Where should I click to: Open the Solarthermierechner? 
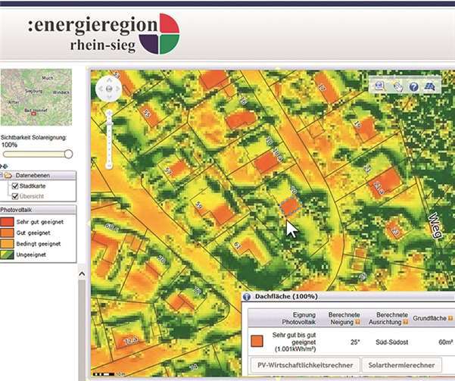(x=401, y=365)
